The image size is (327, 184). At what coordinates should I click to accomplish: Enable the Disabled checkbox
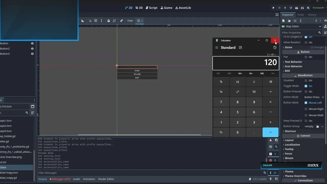pos(306,80)
